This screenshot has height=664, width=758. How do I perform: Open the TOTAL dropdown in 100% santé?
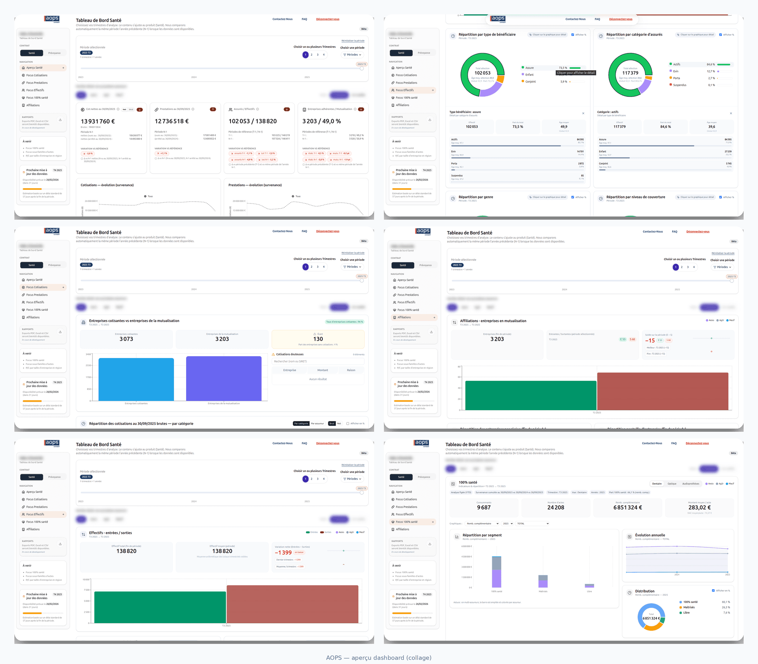pos(533,523)
